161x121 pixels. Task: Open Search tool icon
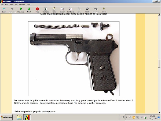point(62,9)
